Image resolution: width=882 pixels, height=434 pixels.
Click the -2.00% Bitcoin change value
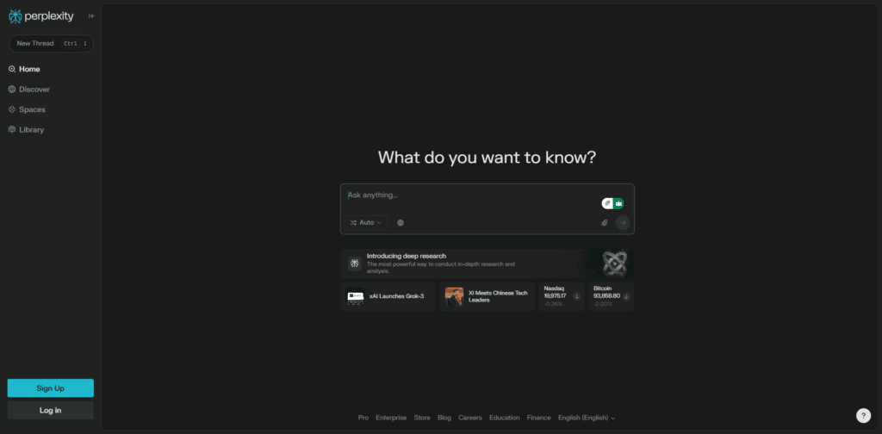(603, 304)
